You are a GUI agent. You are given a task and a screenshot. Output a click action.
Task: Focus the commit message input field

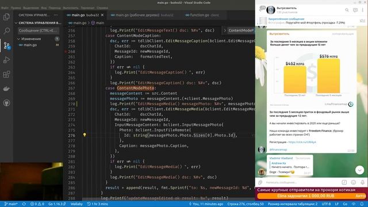click(x=39, y=30)
